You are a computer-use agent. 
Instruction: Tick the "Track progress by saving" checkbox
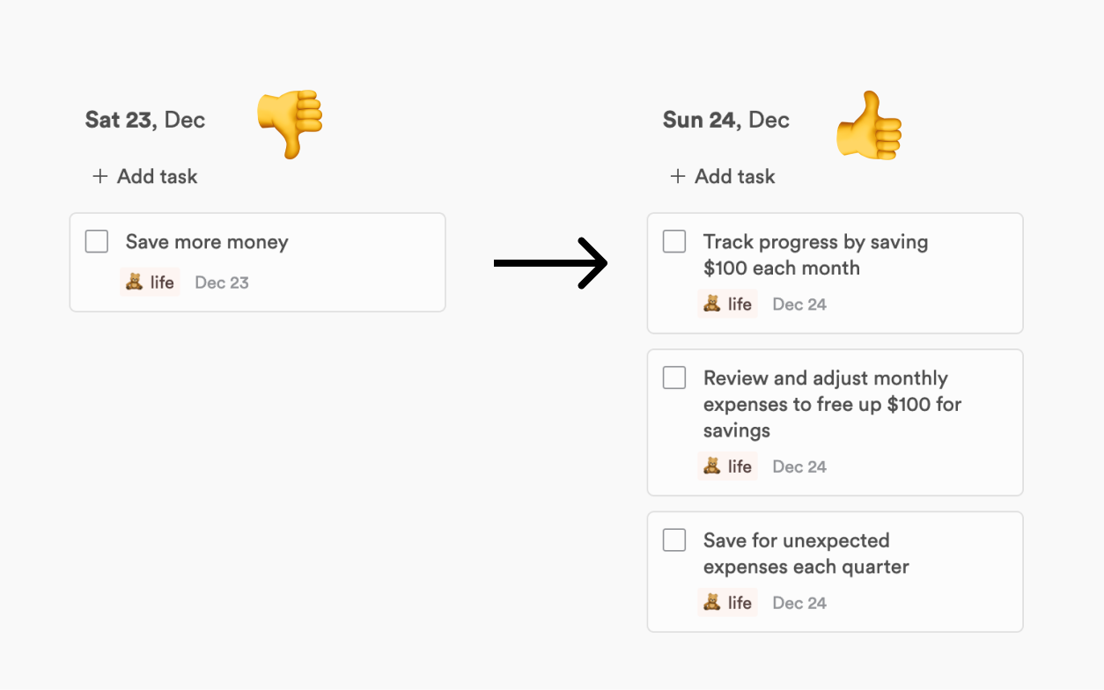tap(674, 241)
